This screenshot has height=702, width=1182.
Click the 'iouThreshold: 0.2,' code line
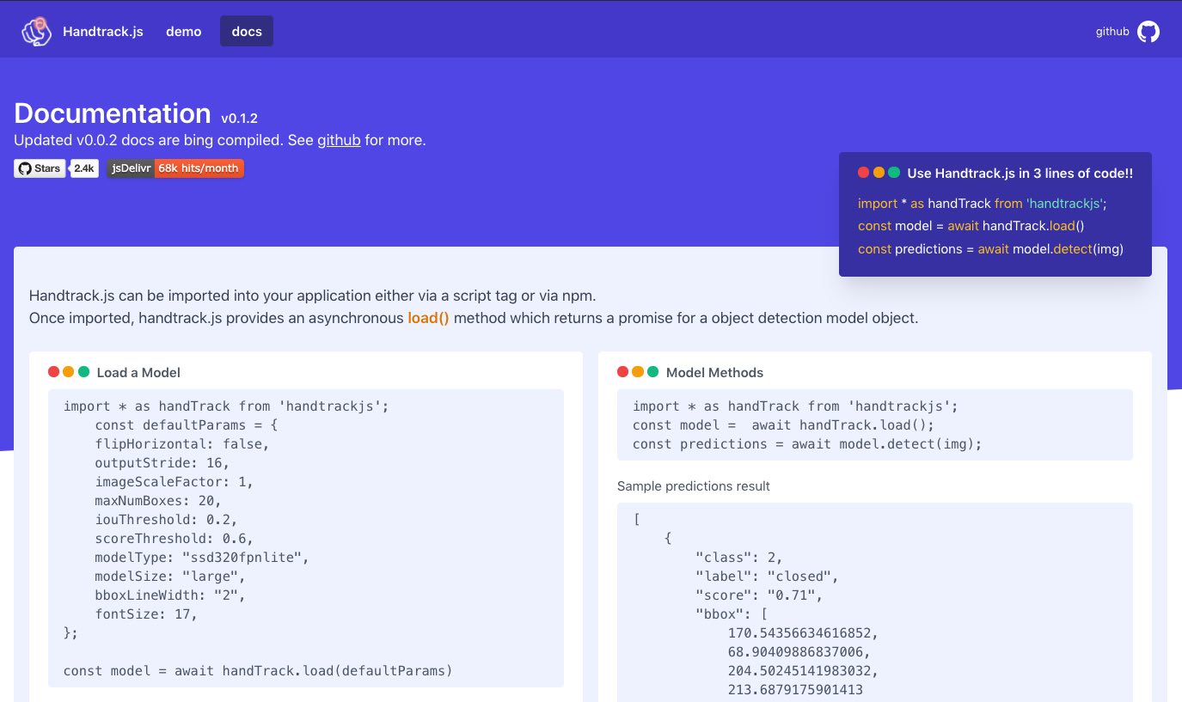pos(166,520)
